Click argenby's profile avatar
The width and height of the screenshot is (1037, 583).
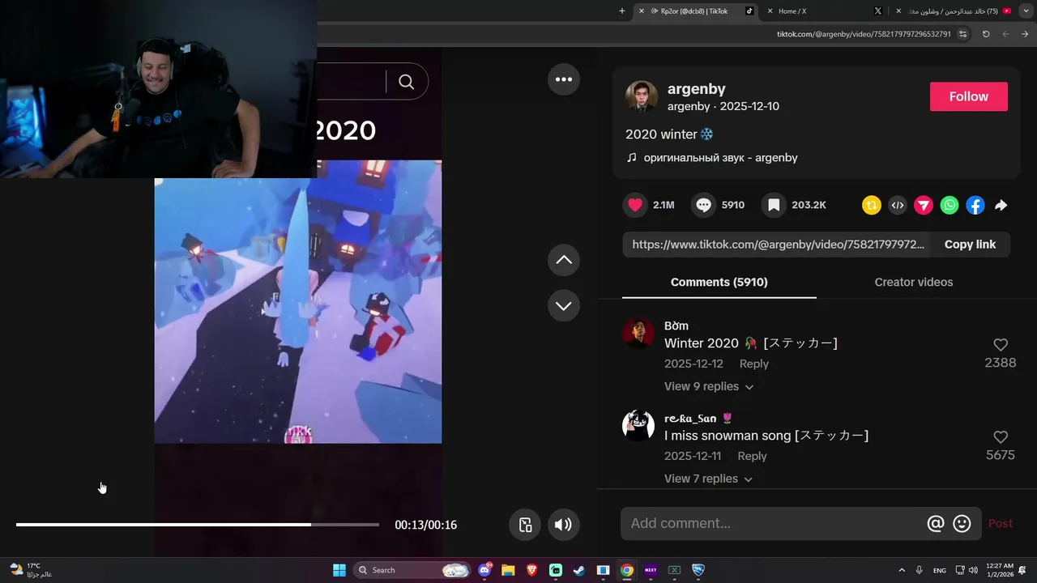[x=641, y=97]
